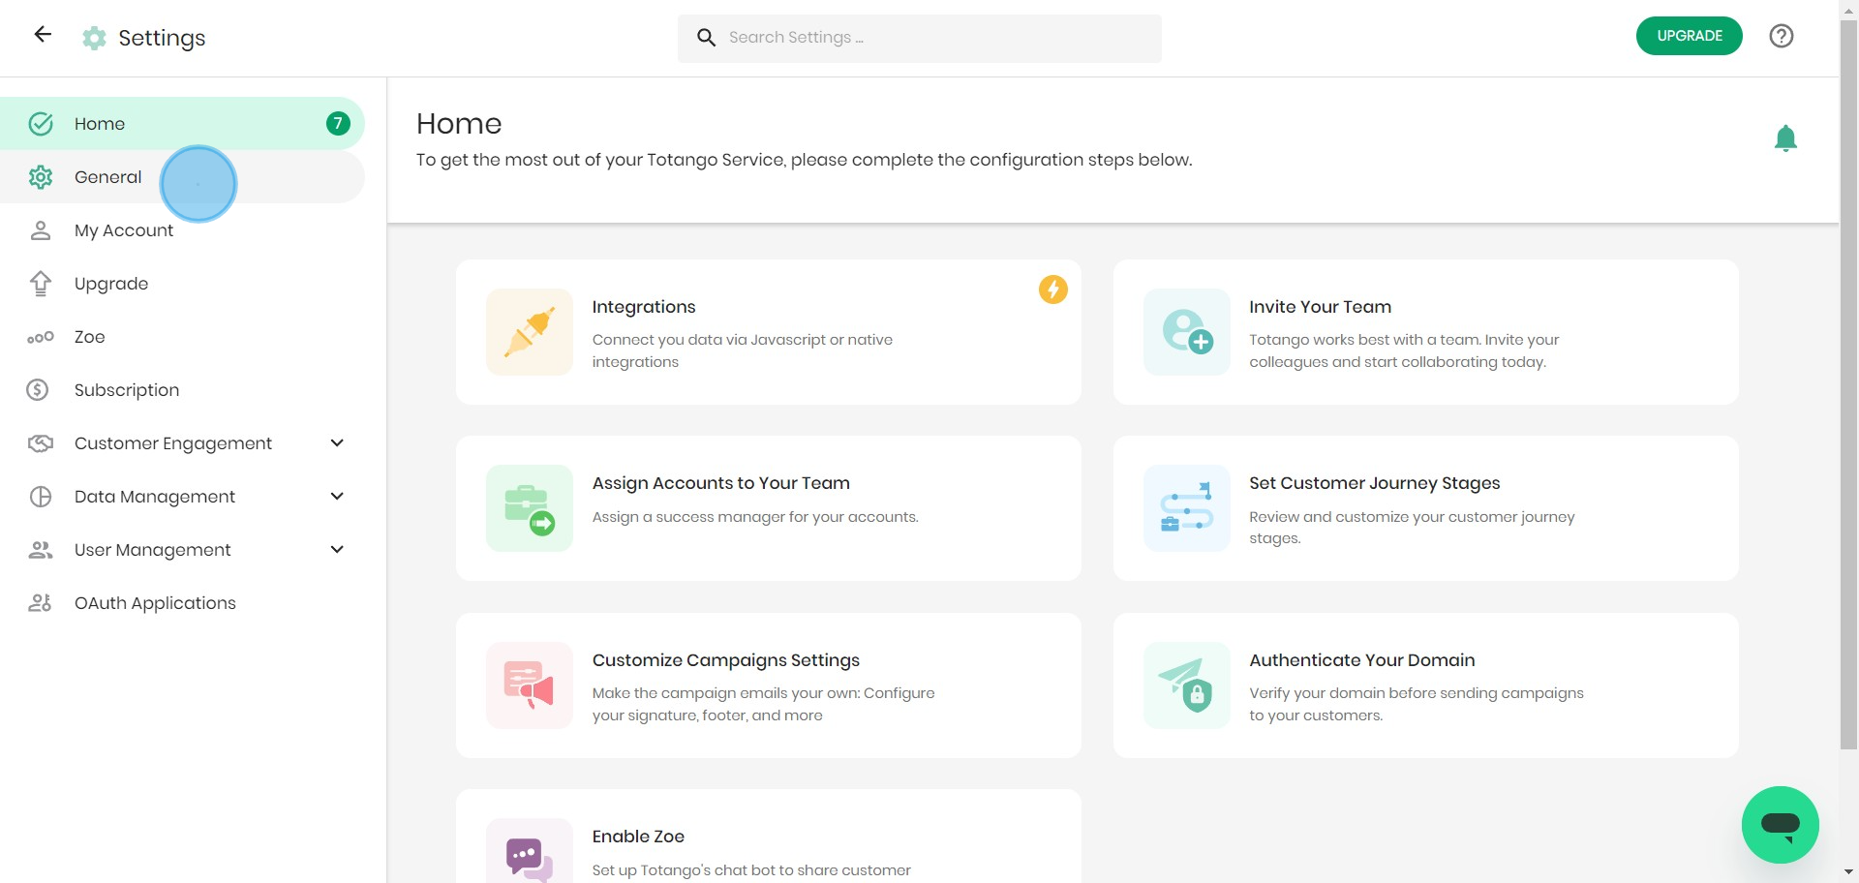Open Enable Zoe card title
The height and width of the screenshot is (883, 1859).
[638, 837]
